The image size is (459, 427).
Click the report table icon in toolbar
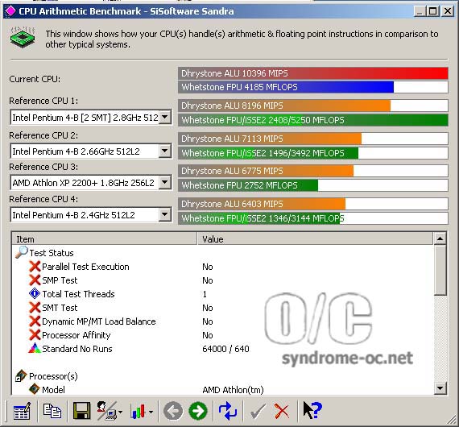pyautogui.click(x=22, y=411)
